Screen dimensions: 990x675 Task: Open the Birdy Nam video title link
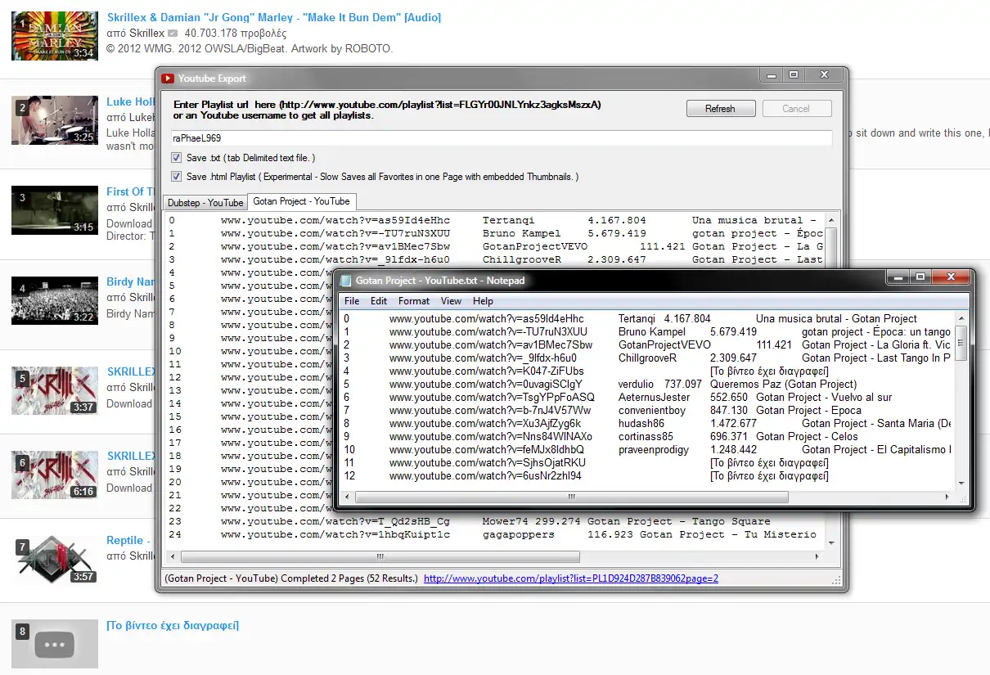[x=131, y=281]
